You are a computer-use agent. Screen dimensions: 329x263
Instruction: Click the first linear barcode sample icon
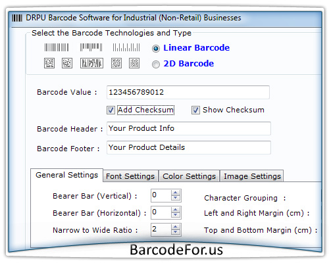[57, 47]
